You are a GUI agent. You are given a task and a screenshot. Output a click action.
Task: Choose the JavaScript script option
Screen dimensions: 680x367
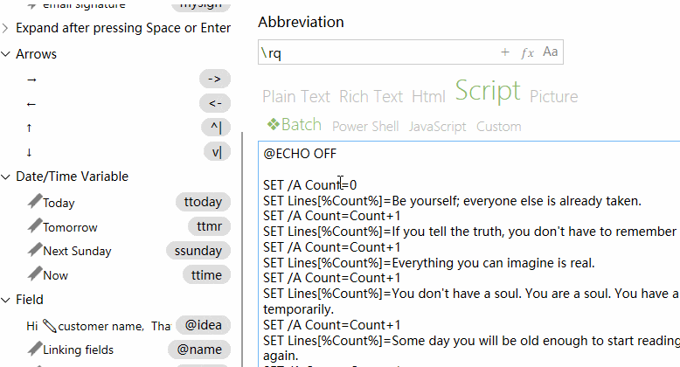(x=437, y=127)
